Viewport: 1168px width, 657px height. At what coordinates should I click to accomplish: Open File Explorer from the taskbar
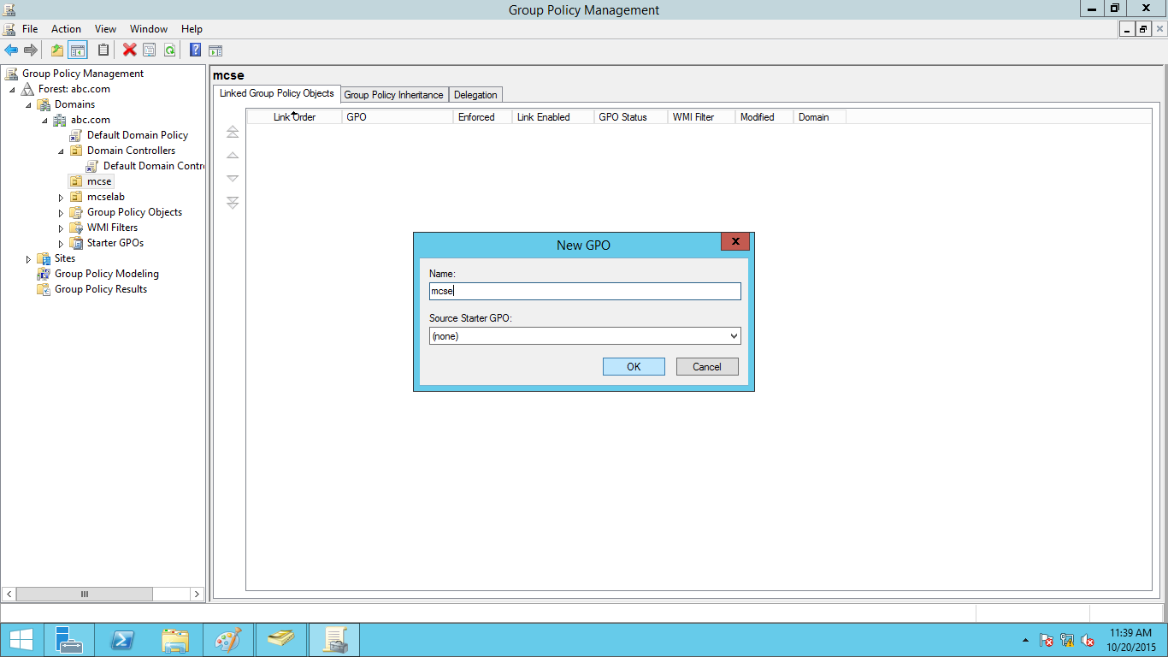175,640
